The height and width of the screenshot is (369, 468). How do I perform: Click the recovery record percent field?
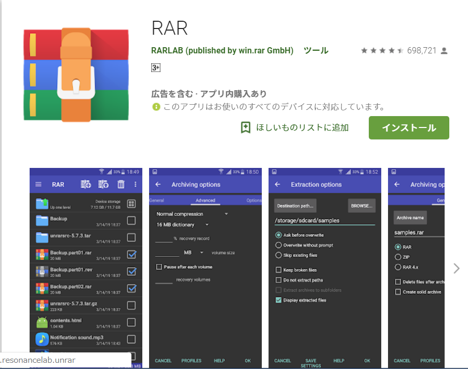tap(164, 238)
